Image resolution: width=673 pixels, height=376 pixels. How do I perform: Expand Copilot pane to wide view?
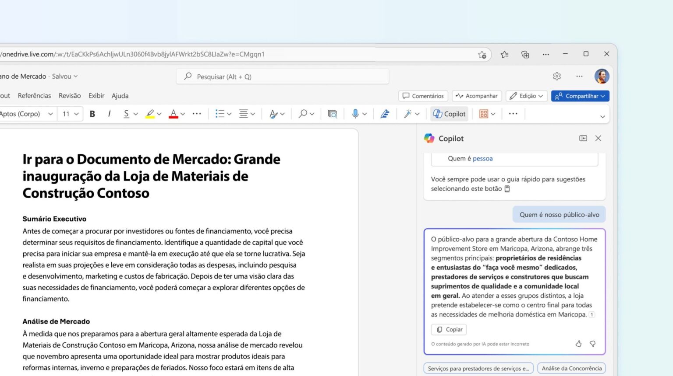click(x=583, y=138)
